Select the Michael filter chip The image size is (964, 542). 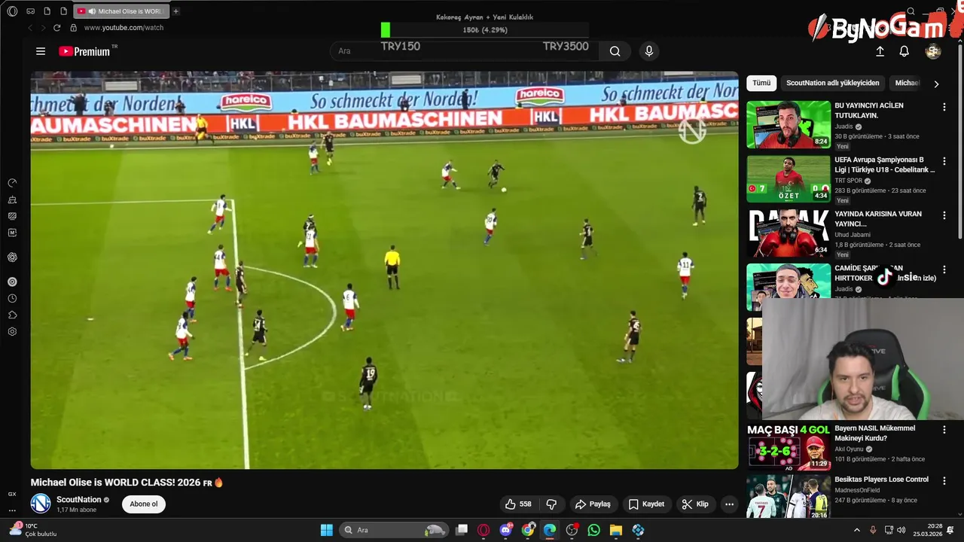pyautogui.click(x=907, y=83)
